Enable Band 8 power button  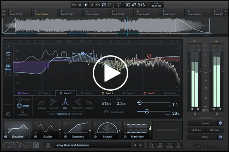pyautogui.click(x=166, y=93)
